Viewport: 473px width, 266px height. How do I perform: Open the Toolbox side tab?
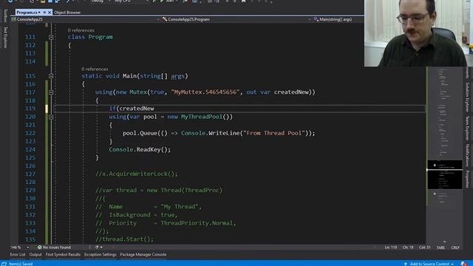click(5, 15)
